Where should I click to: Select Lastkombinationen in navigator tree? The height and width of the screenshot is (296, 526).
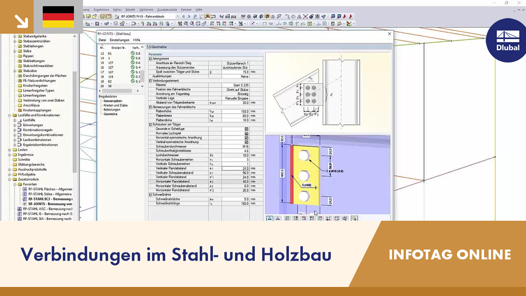37,140
